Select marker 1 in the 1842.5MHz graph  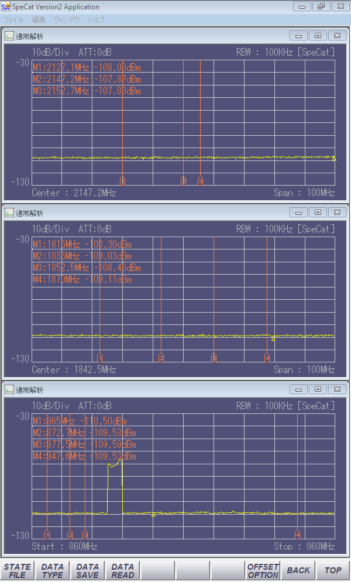tap(100, 357)
